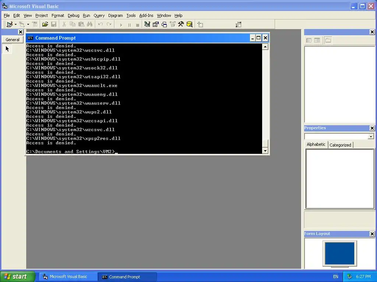Open the File menu
This screenshot has width=377, height=282.
coord(7,15)
